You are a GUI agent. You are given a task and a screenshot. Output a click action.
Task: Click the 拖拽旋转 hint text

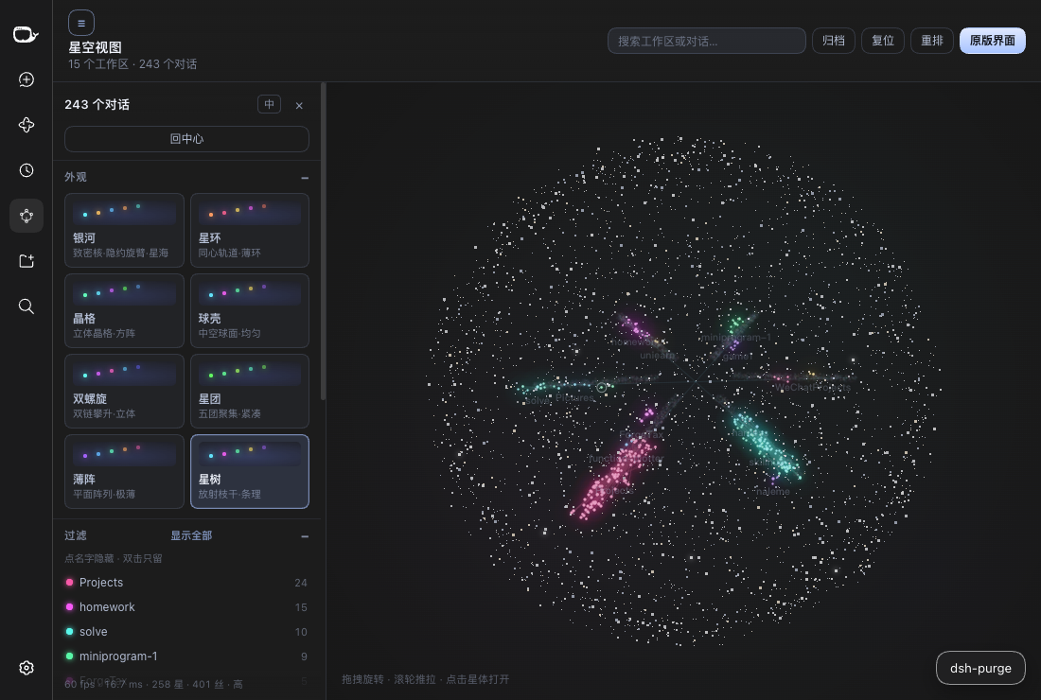coord(426,679)
